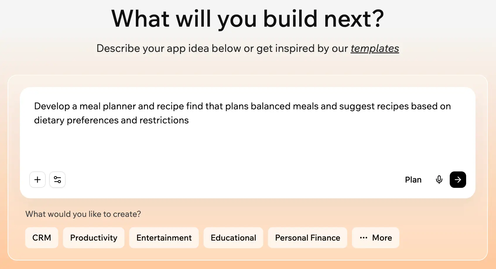This screenshot has width=496, height=269.
Task: Submit the prompt with the arrow icon
Action: [458, 180]
